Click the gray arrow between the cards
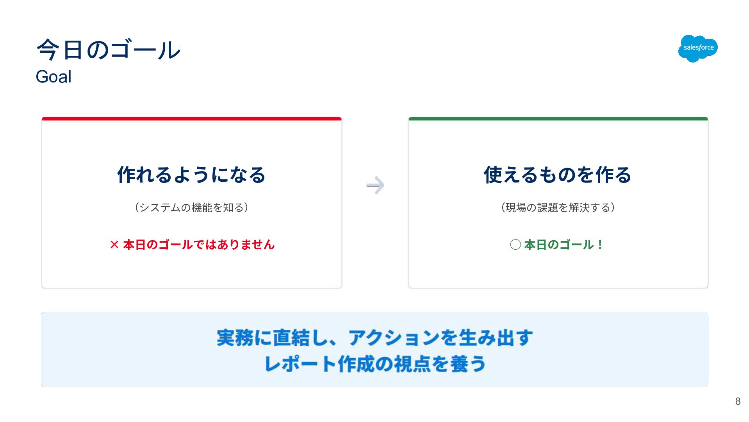 click(375, 185)
